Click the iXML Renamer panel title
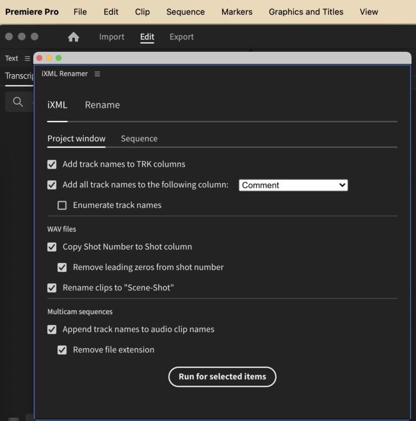This screenshot has height=421, width=416. (x=64, y=74)
